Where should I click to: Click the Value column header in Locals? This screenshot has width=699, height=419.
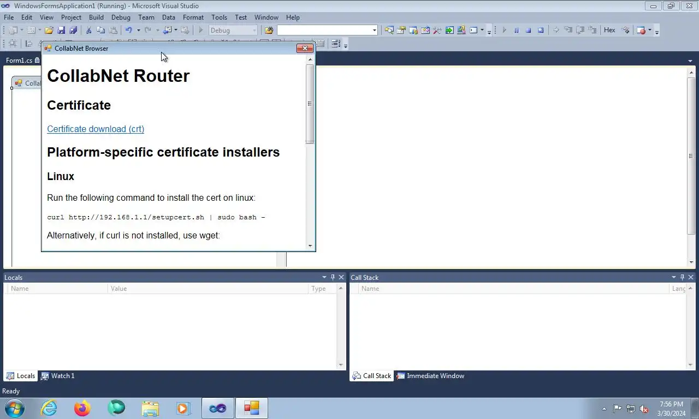click(x=208, y=289)
